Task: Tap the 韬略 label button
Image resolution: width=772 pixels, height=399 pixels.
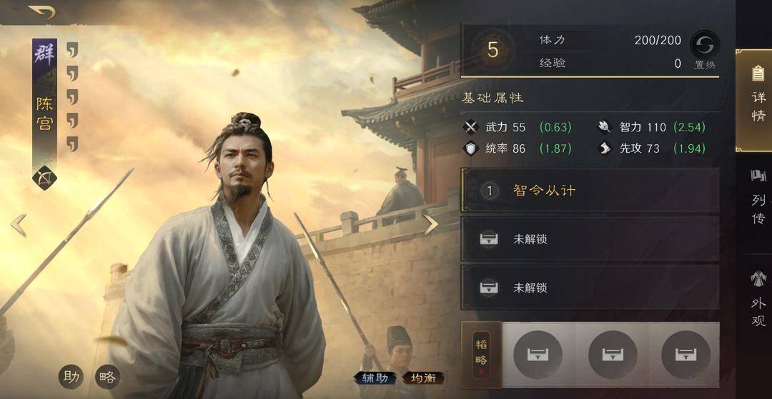Action: point(481,355)
